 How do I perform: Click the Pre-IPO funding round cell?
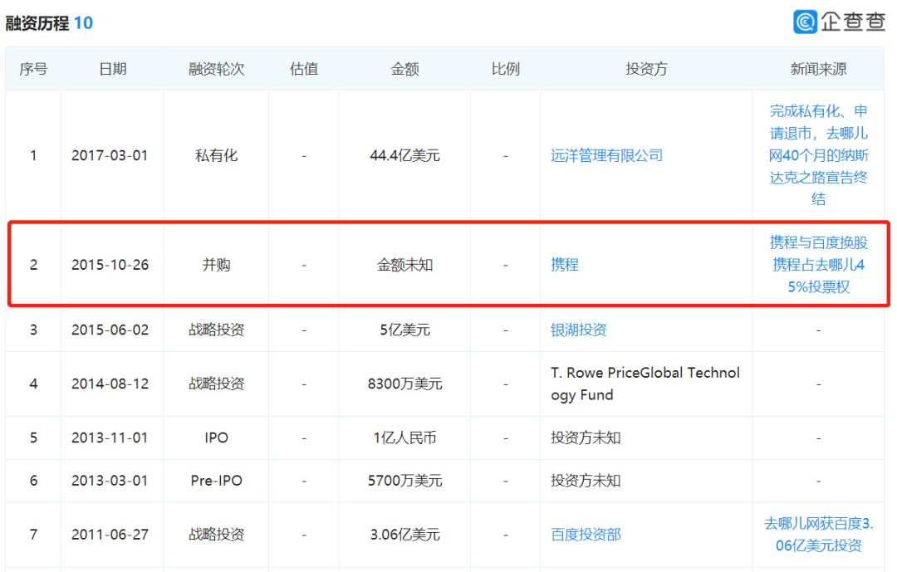click(216, 480)
